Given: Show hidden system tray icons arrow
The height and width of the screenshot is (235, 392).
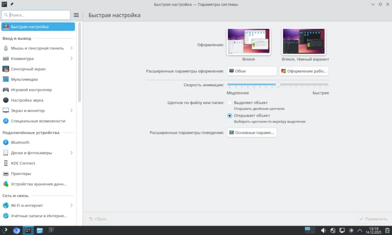Looking at the screenshot, I should pyautogui.click(x=360, y=230).
